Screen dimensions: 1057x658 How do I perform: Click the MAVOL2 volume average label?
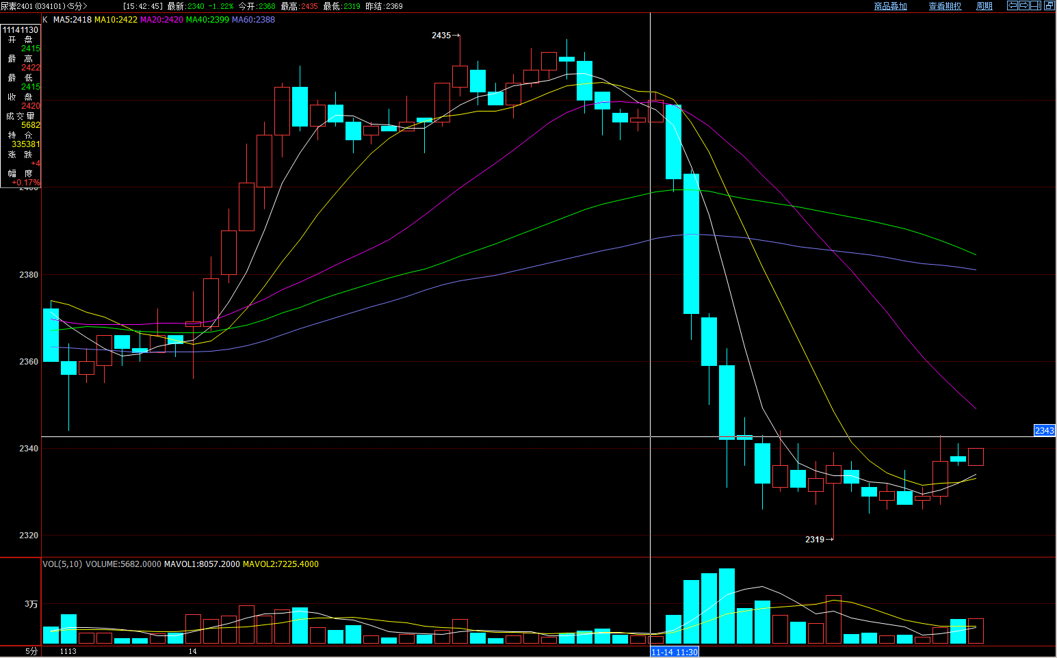(280, 564)
